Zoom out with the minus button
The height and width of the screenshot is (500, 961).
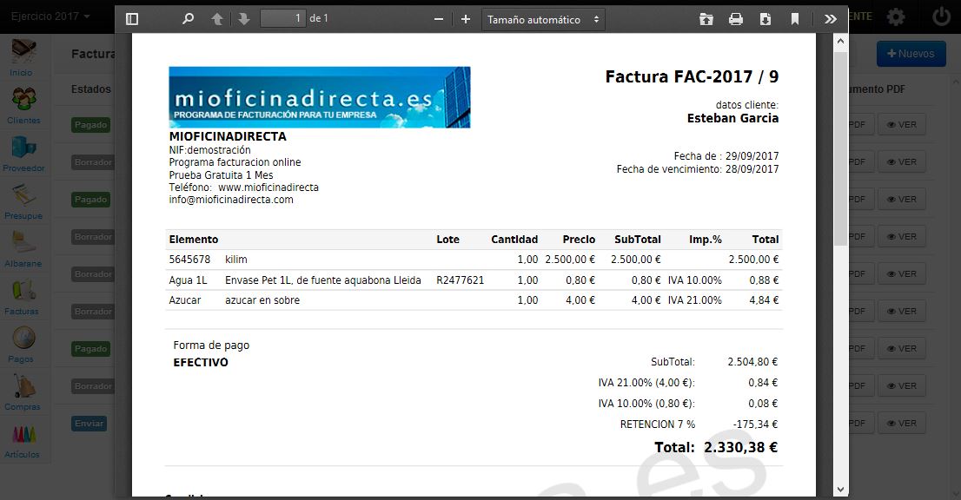[439, 19]
